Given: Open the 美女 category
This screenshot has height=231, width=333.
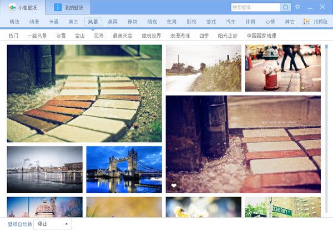Looking at the screenshot, I should pos(73,22).
